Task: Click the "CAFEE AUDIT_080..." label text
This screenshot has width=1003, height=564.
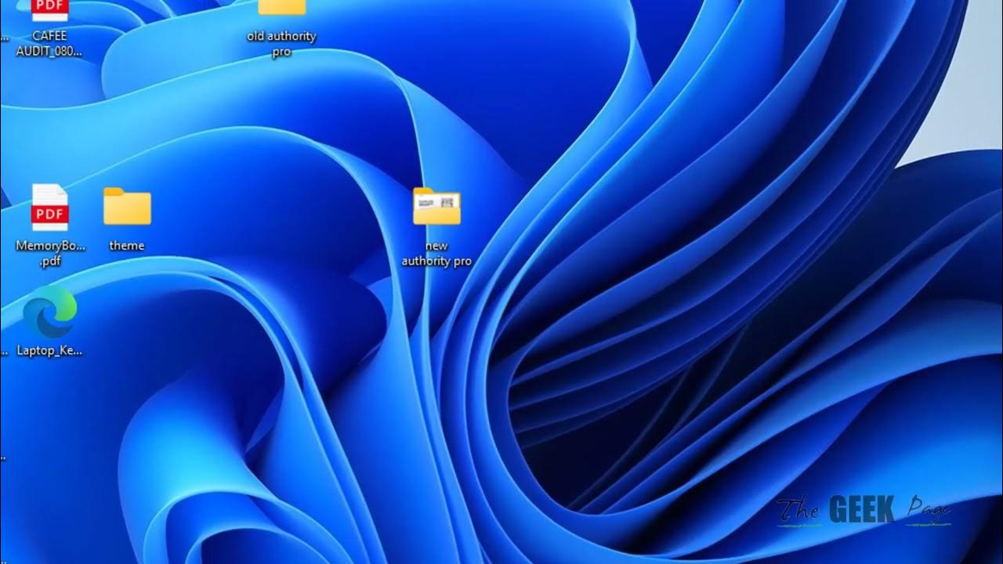Action: tap(49, 44)
